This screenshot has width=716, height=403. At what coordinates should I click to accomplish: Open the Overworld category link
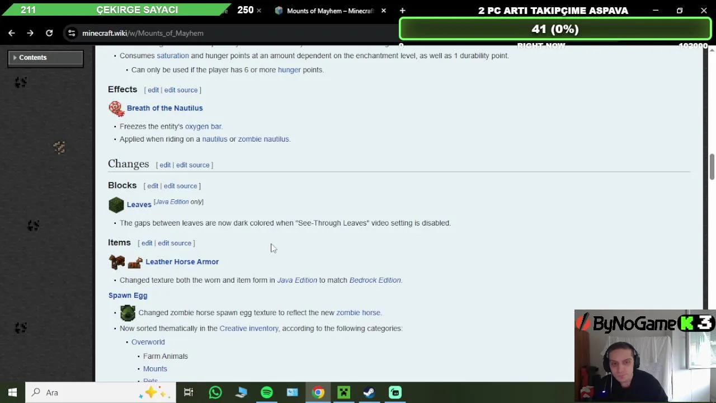coord(148,342)
